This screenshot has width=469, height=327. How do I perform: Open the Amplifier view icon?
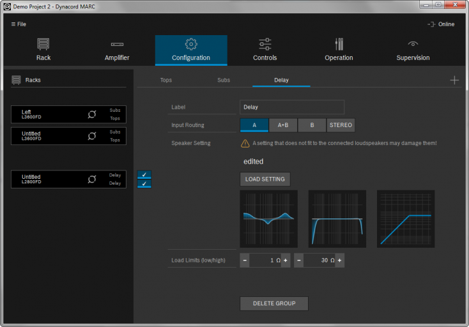click(117, 44)
